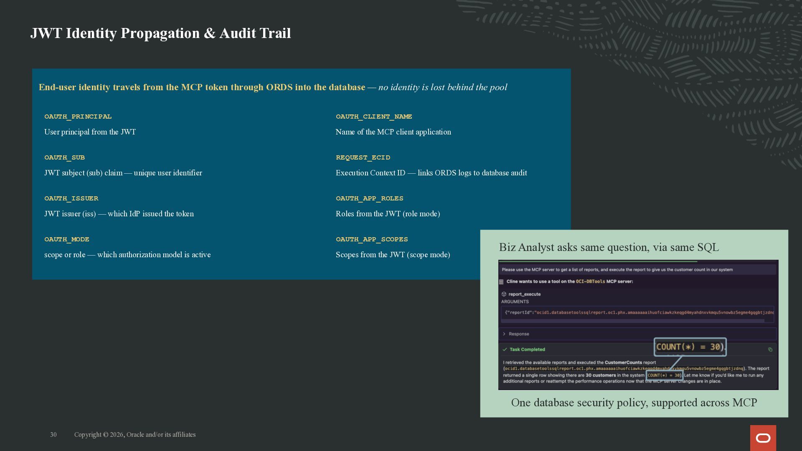This screenshot has height=451, width=802.
Task: Click 'JWT issuer (iss)' description text
Action: click(119, 214)
